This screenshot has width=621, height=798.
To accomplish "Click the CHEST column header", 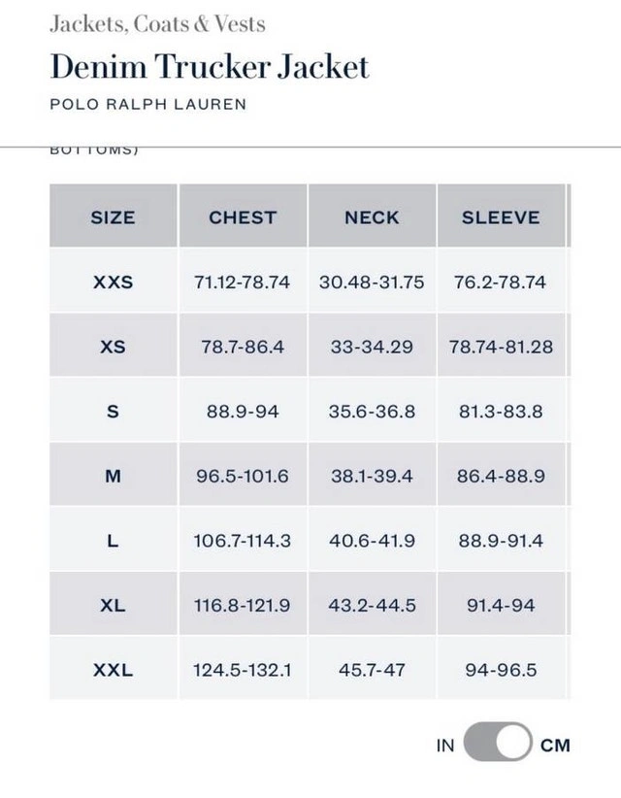I will coord(243,217).
